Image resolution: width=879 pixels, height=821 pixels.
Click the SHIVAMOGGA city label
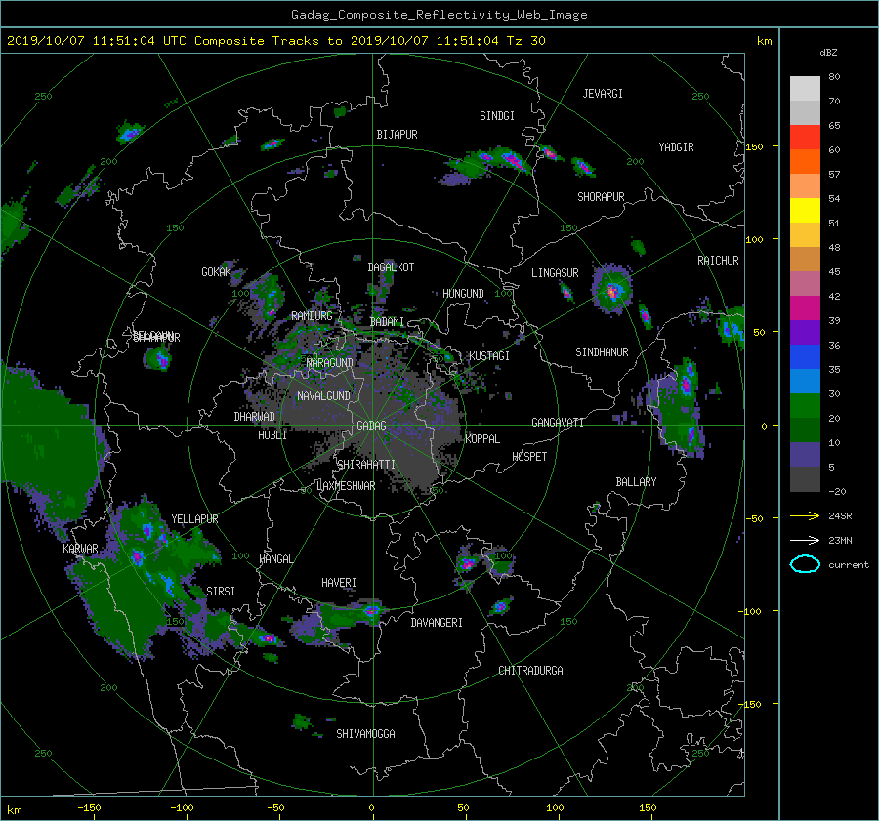point(365,733)
